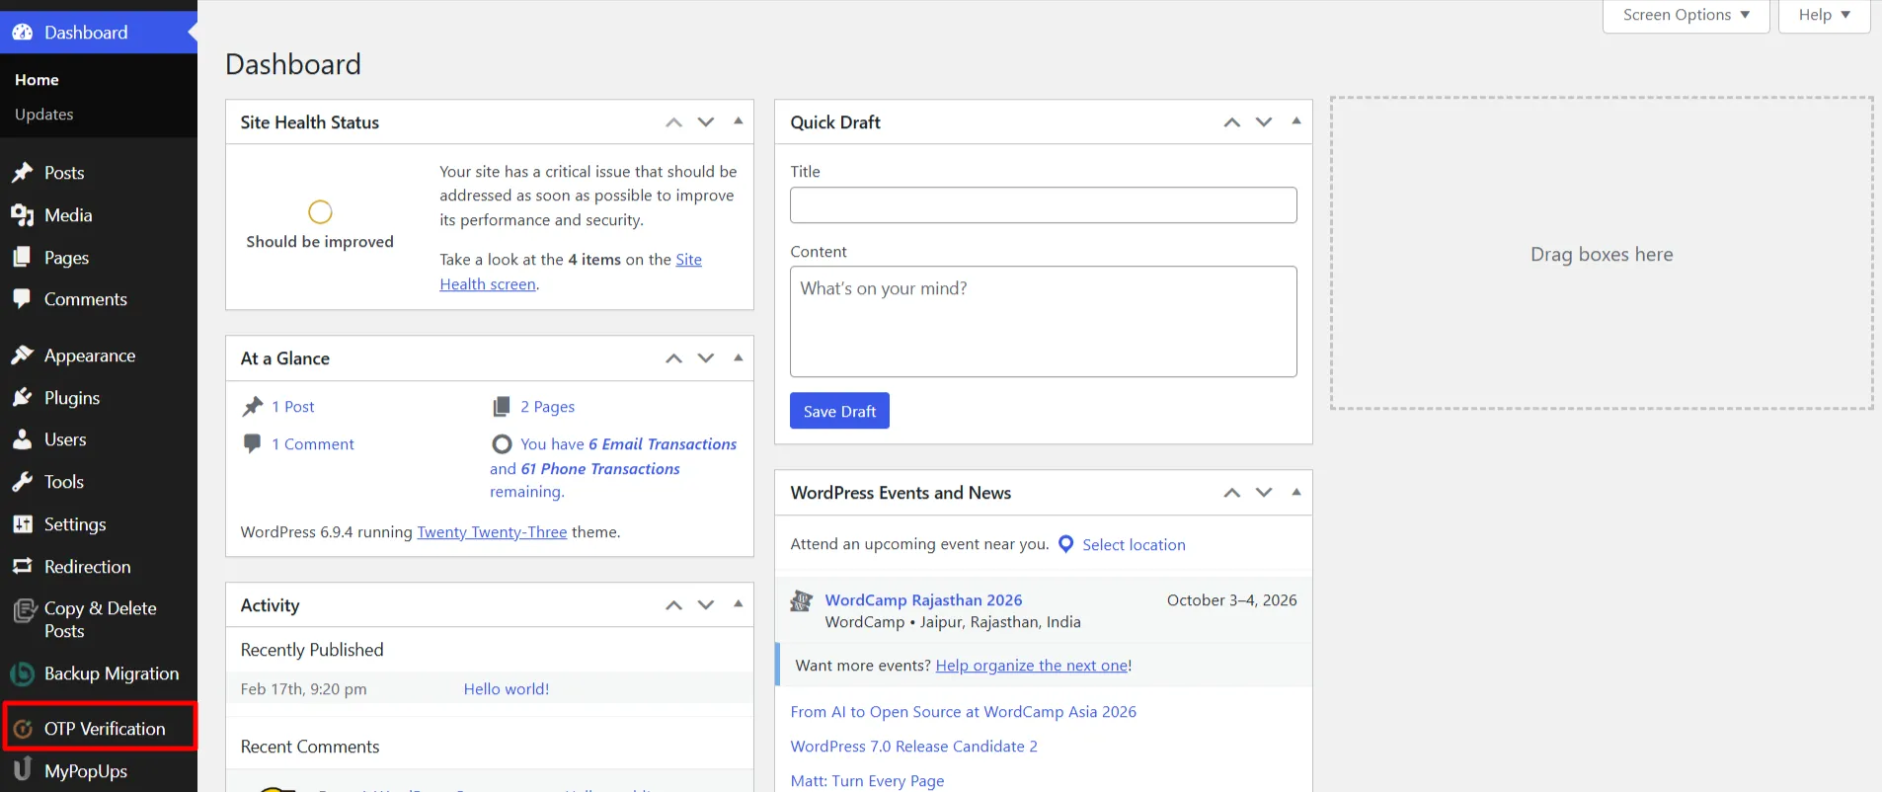Toggle the Quick Draft panel
Image resolution: width=1882 pixels, height=792 pixels.
coord(1296,121)
